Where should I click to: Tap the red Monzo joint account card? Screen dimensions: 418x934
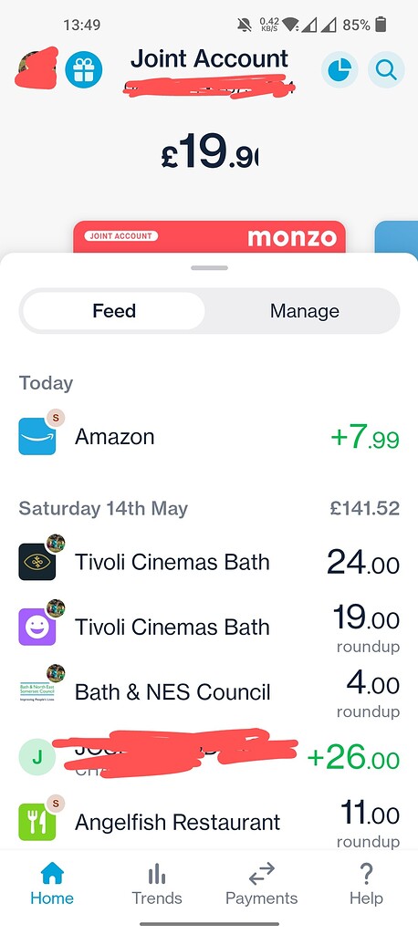[209, 237]
